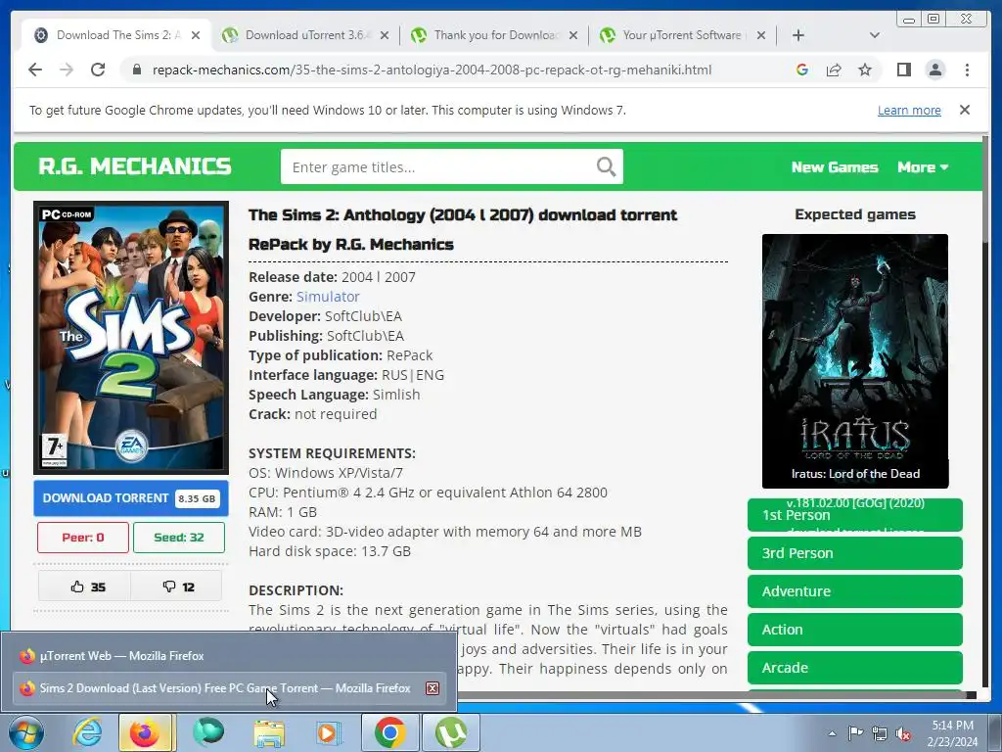Open the New Games page
Screen dimensions: 1002x752
click(x=835, y=166)
